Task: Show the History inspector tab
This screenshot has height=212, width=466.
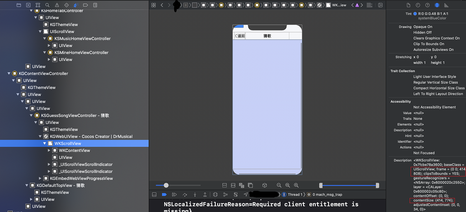Action: click(418, 5)
